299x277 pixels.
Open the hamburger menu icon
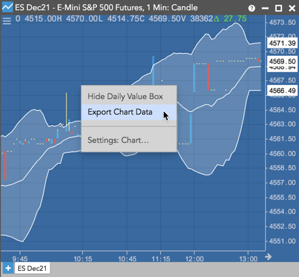point(7,21)
